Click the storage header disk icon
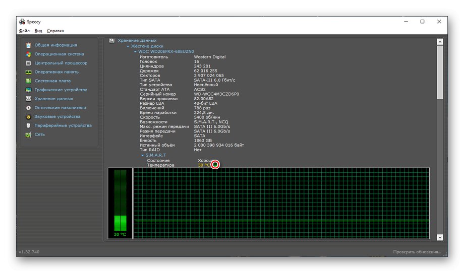This screenshot has width=464, height=273. pyautogui.click(x=111, y=40)
